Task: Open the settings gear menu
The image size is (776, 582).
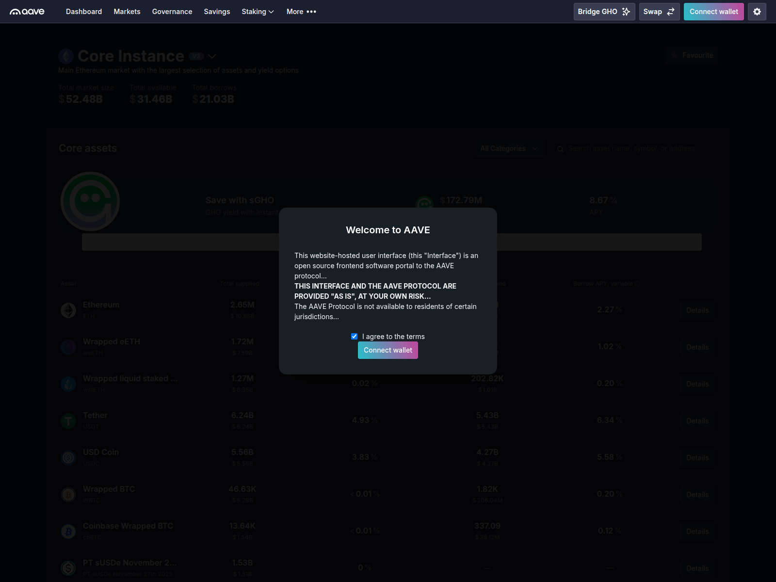Action: [x=757, y=11]
